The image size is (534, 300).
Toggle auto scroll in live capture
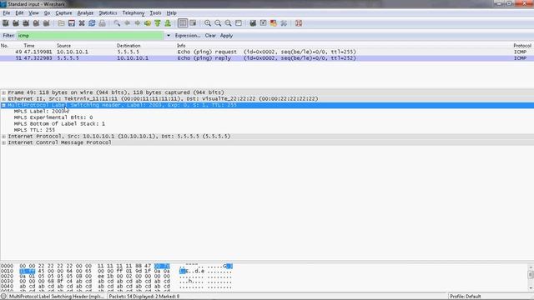click(x=193, y=23)
